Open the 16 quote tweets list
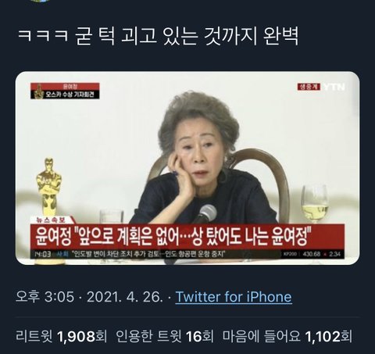 click(x=164, y=336)
